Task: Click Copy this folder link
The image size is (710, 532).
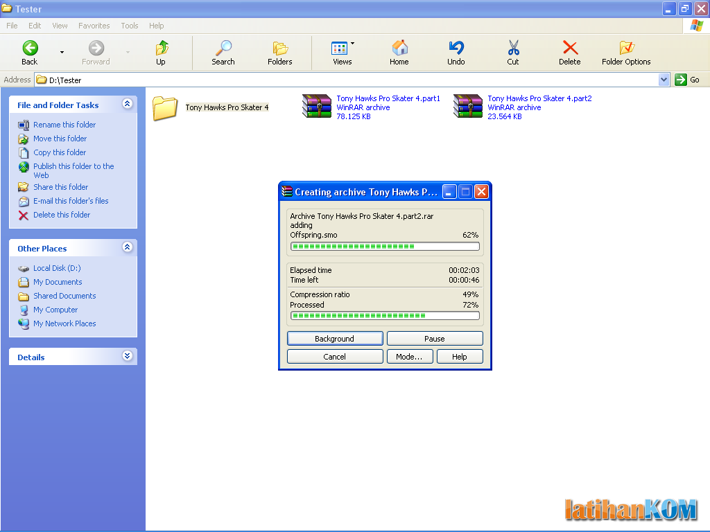Action: [x=60, y=152]
